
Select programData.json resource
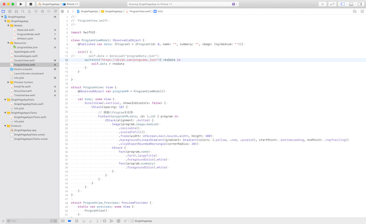coord(27,48)
